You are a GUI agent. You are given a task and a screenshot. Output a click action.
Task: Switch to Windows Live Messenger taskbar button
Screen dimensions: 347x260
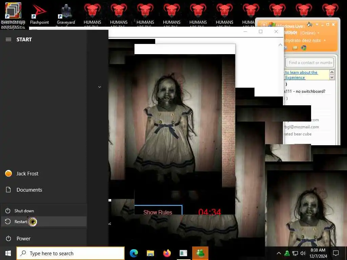click(200, 253)
